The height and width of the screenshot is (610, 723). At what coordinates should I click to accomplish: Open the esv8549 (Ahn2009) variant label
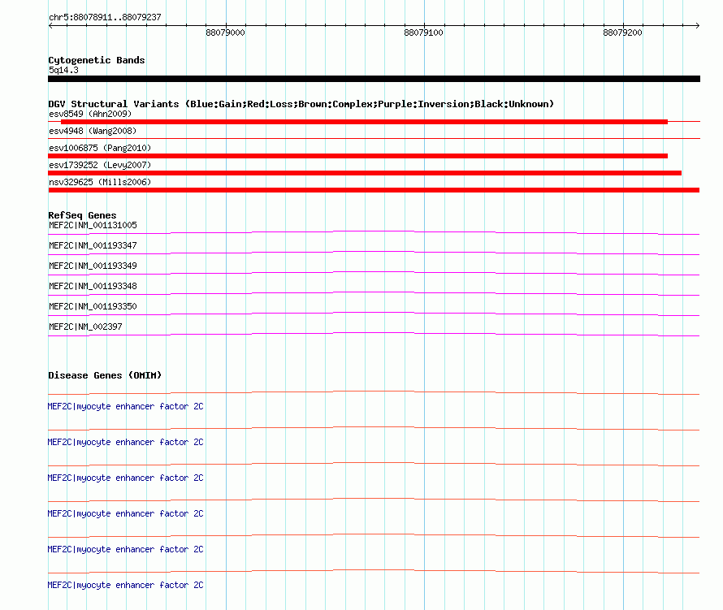90,114
